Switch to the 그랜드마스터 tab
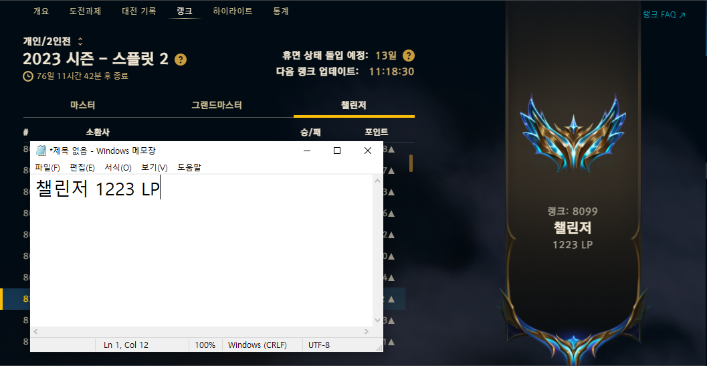This screenshot has height=366, width=707. tap(217, 106)
